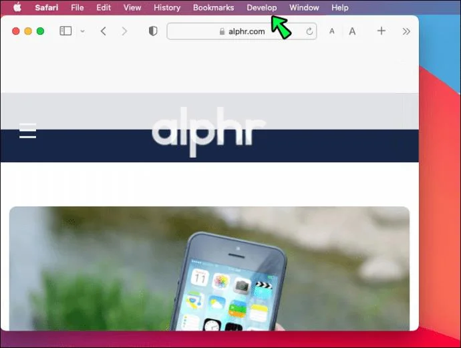This screenshot has height=348, width=461.
Task: Reload the alphr.com page
Action: pyautogui.click(x=309, y=31)
